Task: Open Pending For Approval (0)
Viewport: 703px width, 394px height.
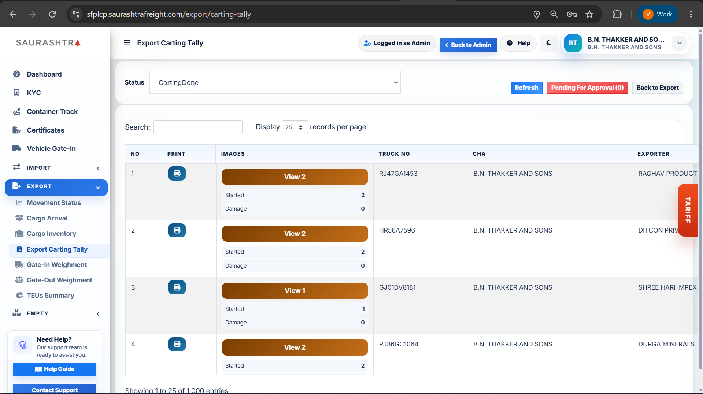Action: pyautogui.click(x=587, y=88)
